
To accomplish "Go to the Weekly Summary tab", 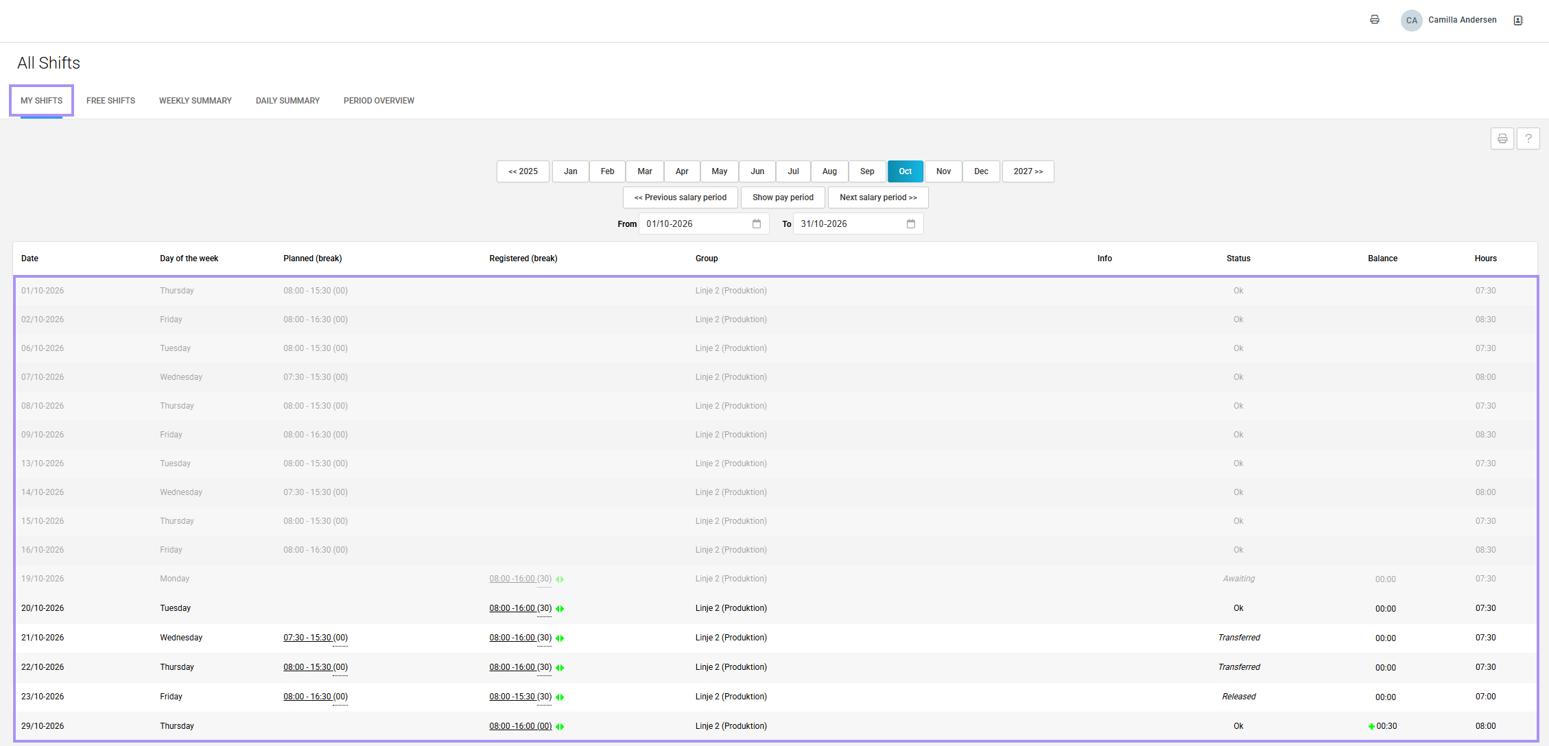I will 196,101.
